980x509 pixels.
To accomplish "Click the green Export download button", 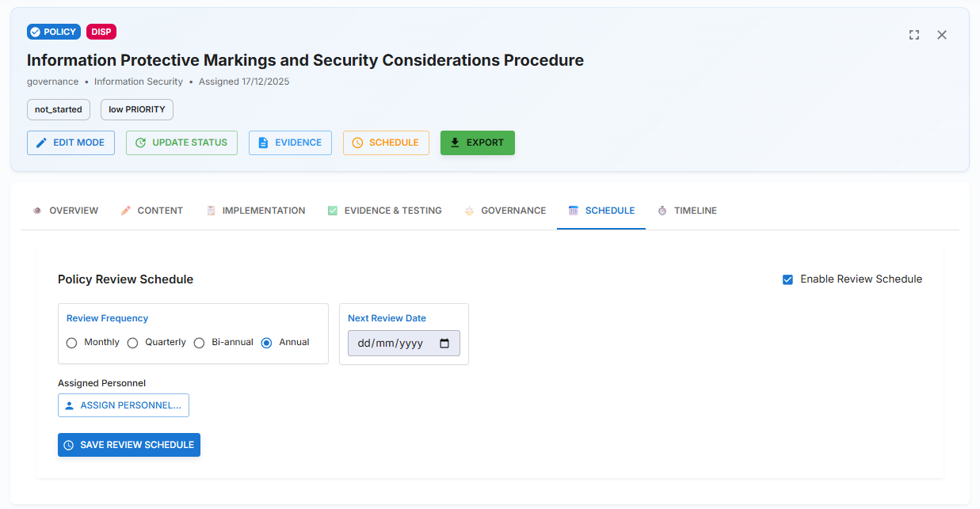I will (x=477, y=142).
